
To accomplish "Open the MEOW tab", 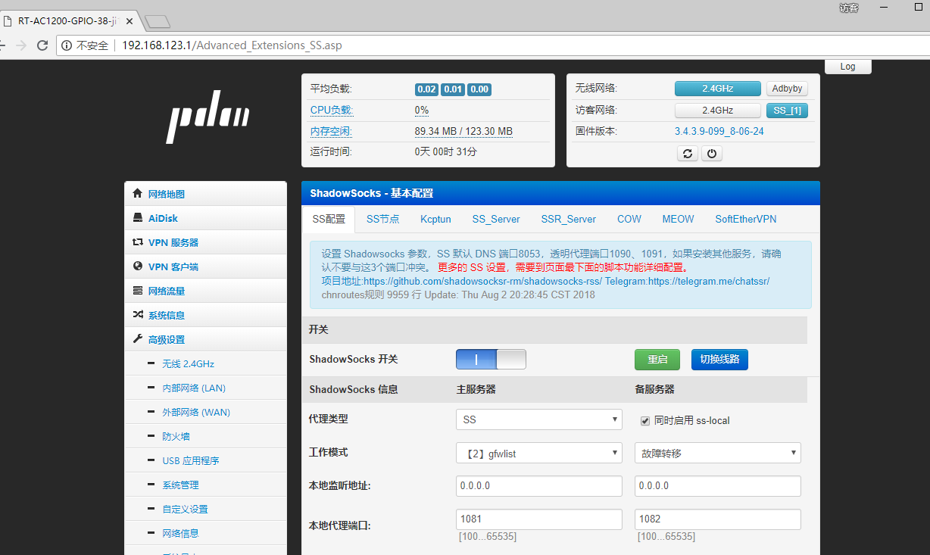I will [x=678, y=219].
